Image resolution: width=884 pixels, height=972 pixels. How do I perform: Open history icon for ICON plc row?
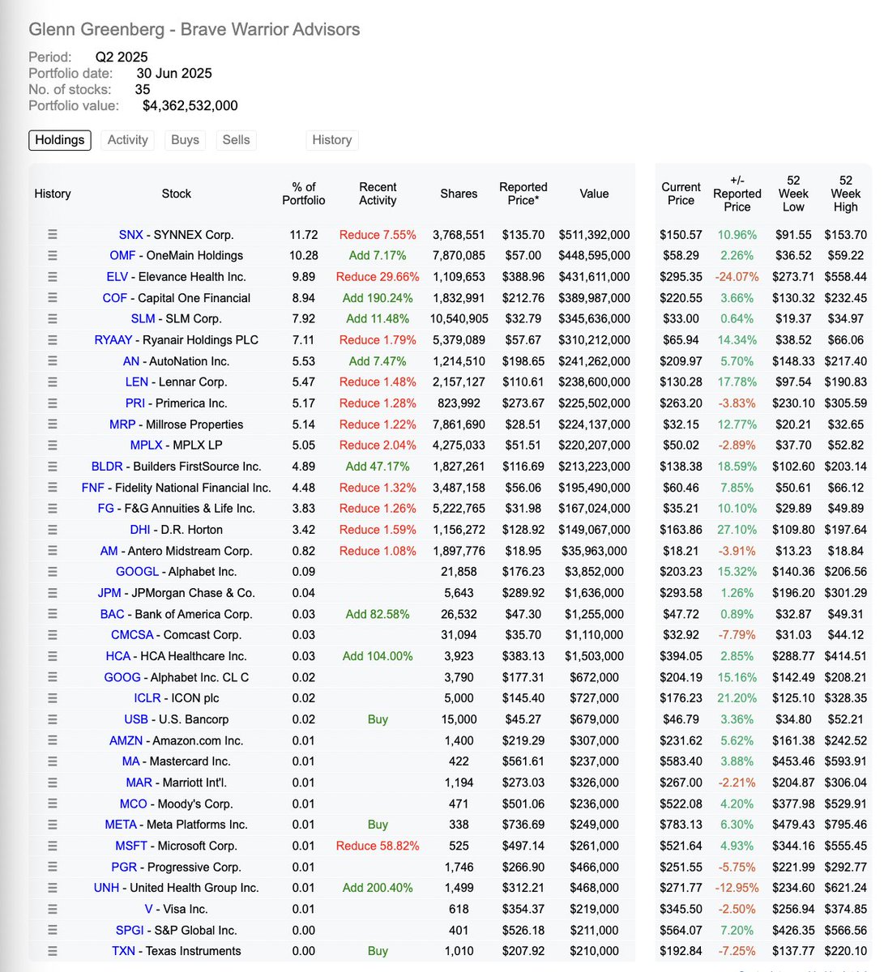53,698
